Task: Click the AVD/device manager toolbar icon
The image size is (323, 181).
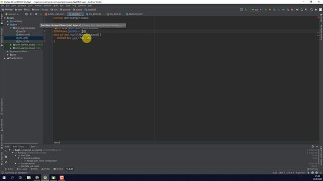Action: 302,10
